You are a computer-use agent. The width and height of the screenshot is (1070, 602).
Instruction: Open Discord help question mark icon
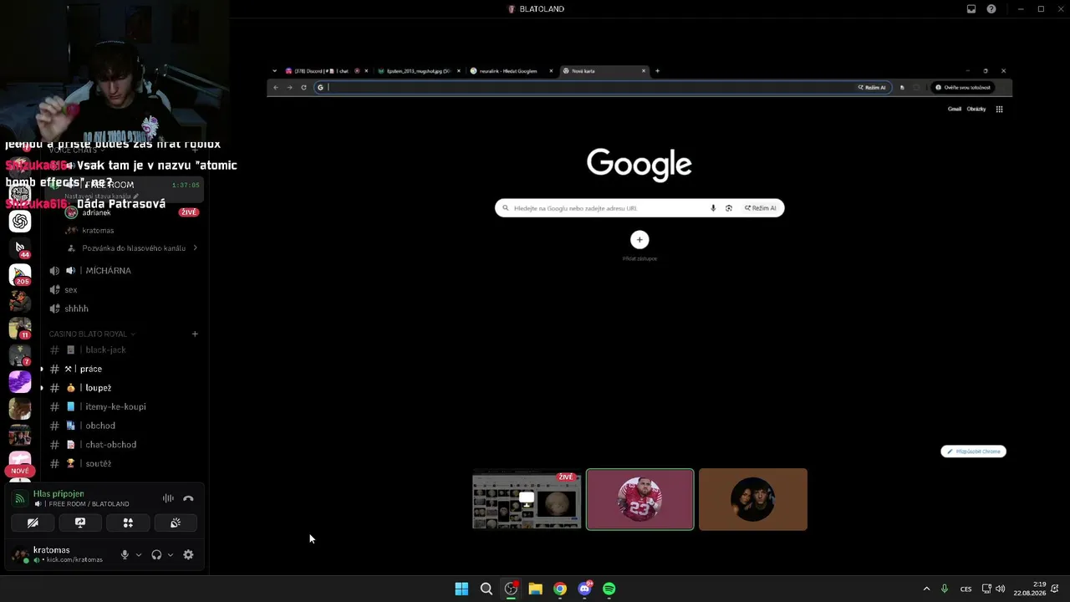(991, 9)
